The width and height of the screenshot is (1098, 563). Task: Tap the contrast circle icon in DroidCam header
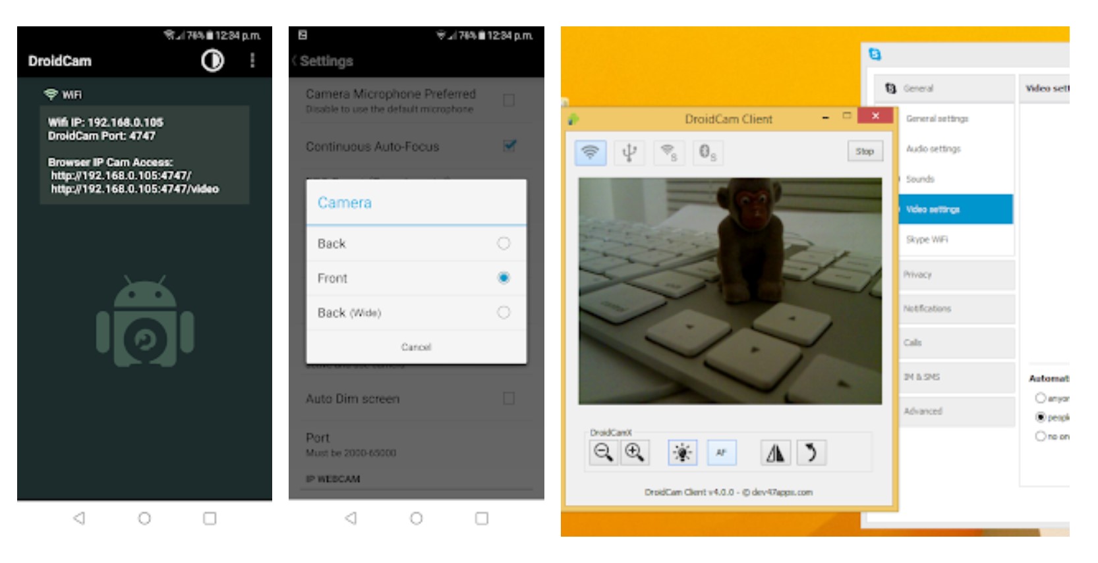click(212, 61)
